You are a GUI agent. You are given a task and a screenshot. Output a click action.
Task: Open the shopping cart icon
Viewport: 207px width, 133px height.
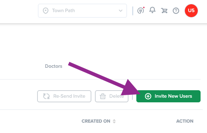(164, 11)
